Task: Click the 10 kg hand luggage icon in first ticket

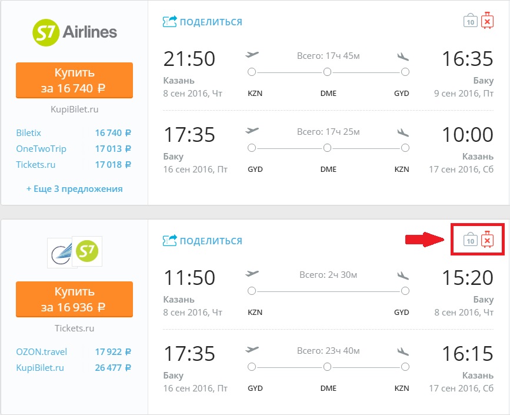Action: 470,21
